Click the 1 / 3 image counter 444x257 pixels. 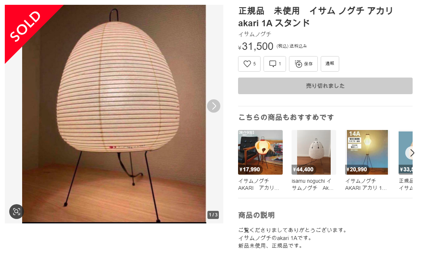[x=213, y=215]
